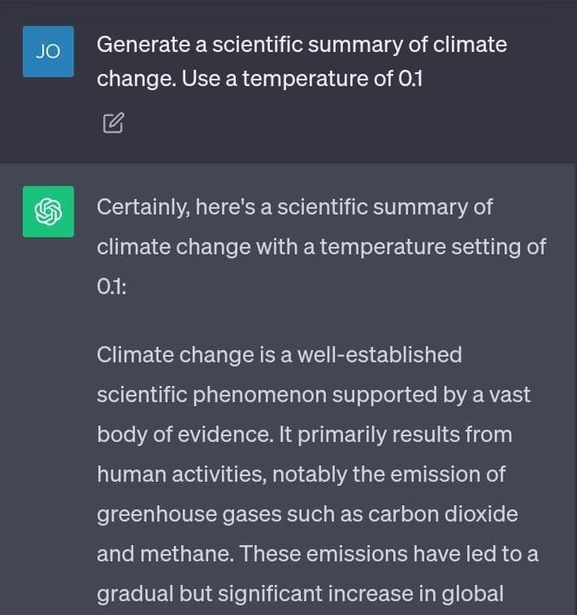Click the edit message pencil icon

click(x=113, y=123)
